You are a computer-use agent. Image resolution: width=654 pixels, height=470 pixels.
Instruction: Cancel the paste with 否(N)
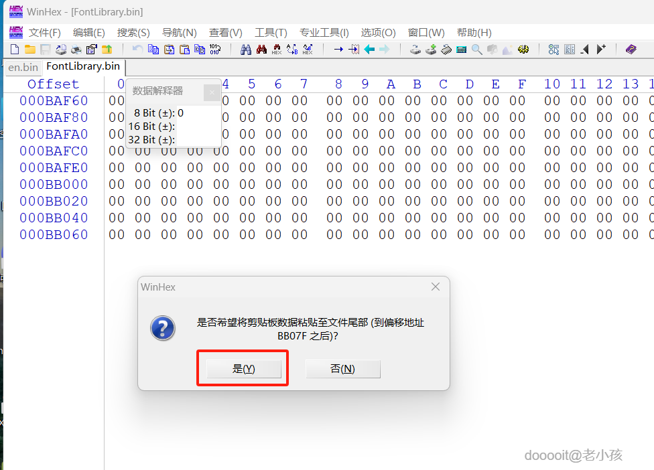(x=343, y=369)
